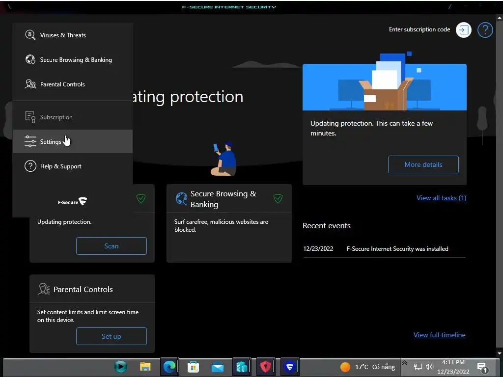The height and width of the screenshot is (377, 503).
Task: Click 'Surf carefree, malicious websites are blocked' text
Action: (221, 226)
